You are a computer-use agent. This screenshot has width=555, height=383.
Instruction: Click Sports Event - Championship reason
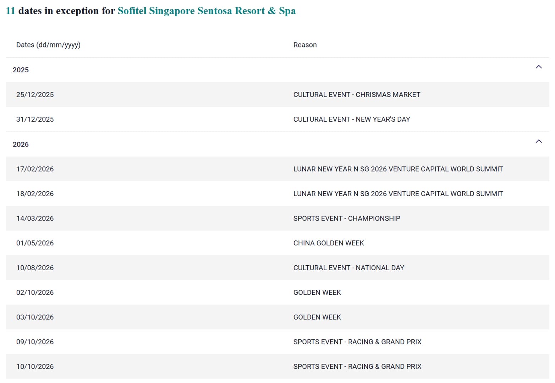pyautogui.click(x=346, y=218)
